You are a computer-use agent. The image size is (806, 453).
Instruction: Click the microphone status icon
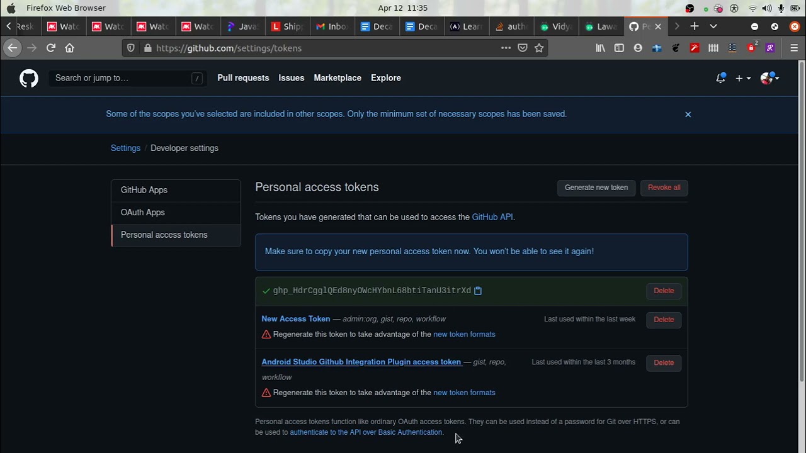(x=781, y=8)
